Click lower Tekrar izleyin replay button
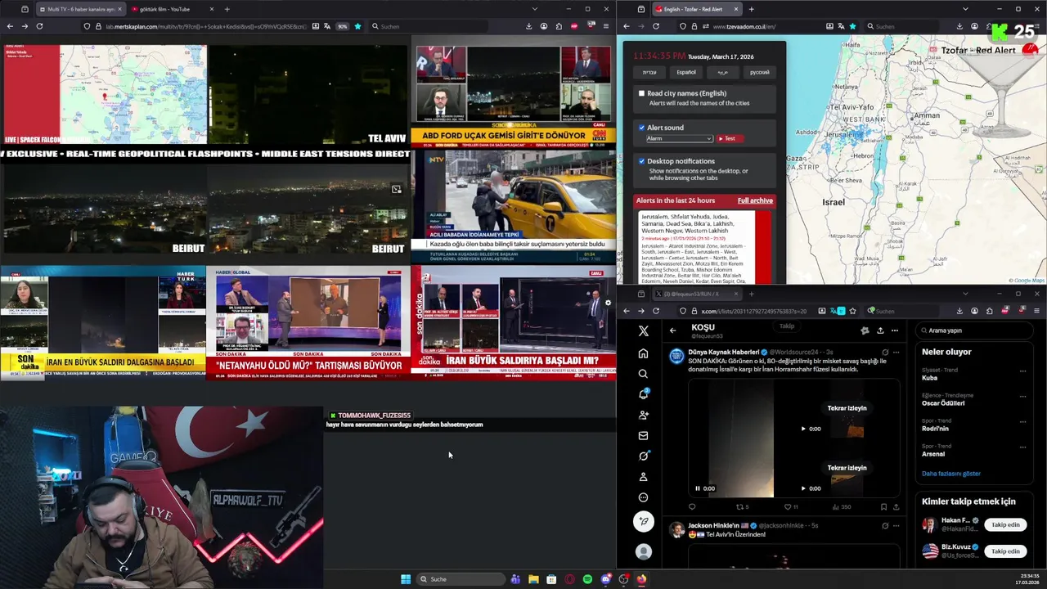Image resolution: width=1047 pixels, height=589 pixels. [847, 468]
